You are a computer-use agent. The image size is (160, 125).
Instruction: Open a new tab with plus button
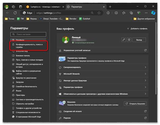pyautogui.click(x=110, y=7)
